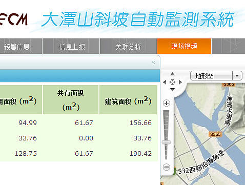
Task: Select the cell value 0.00
Action: pyautogui.click(x=86, y=138)
